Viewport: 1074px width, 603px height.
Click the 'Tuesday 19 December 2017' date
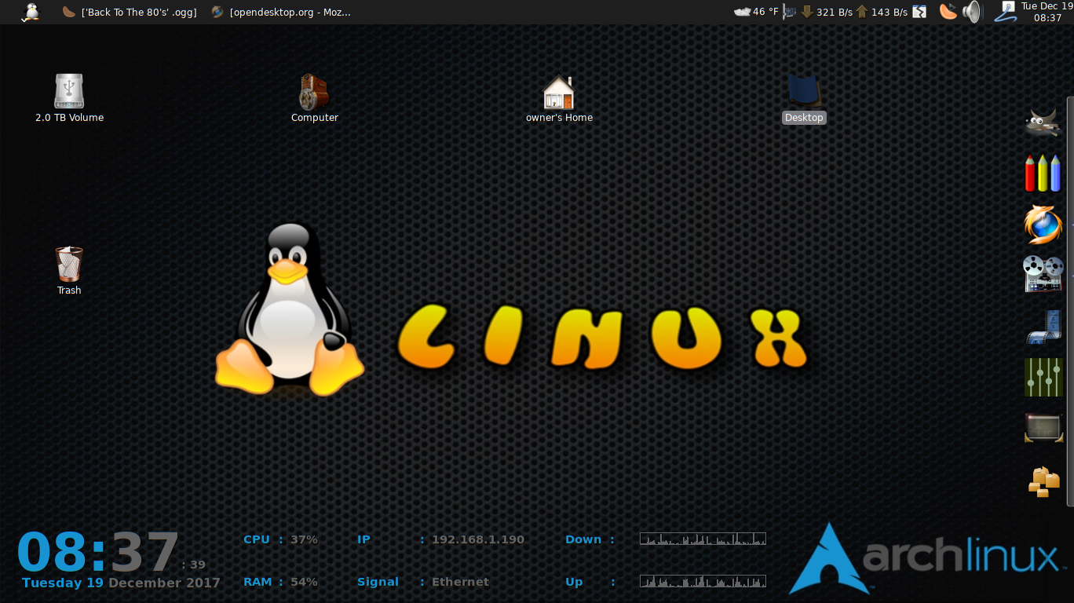pos(121,583)
